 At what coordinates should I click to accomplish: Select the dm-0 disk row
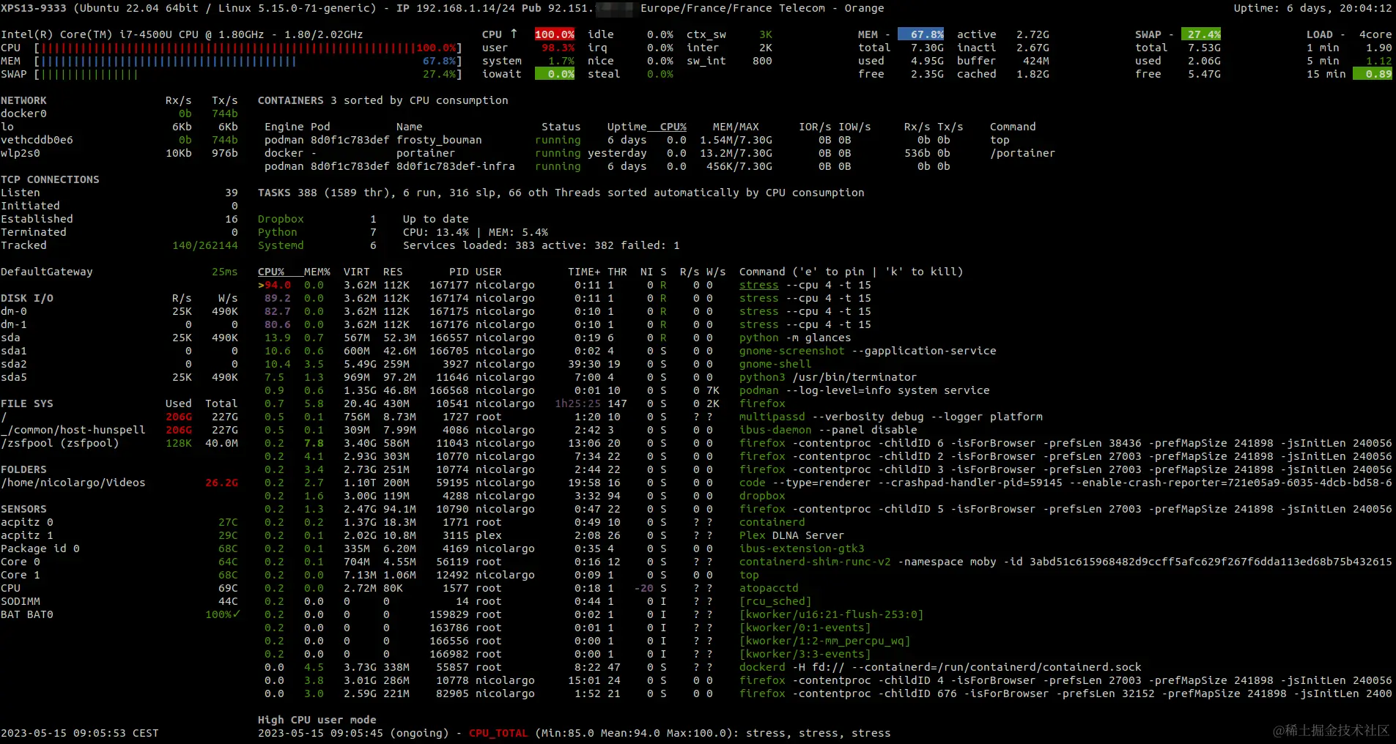tap(119, 311)
